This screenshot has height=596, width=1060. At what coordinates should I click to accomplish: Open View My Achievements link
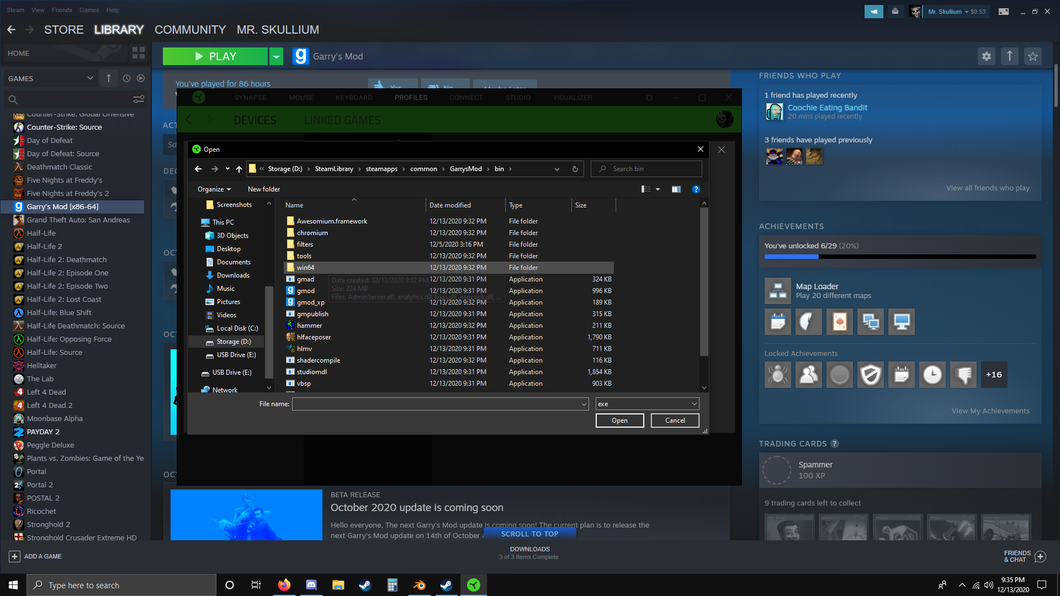click(990, 411)
